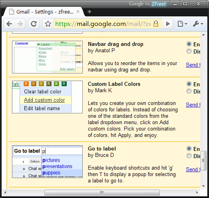This screenshot has height=198, width=209.
Task: Click the Navbar drag and drop preview thumbnail
Action: coord(47,57)
